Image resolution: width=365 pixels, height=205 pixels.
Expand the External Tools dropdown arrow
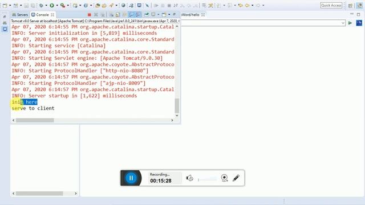pyautogui.click(x=68, y=5)
